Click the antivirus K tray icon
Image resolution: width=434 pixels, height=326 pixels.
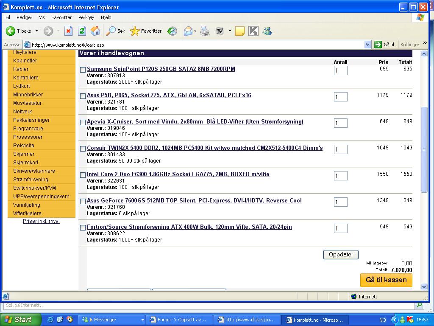point(410,320)
